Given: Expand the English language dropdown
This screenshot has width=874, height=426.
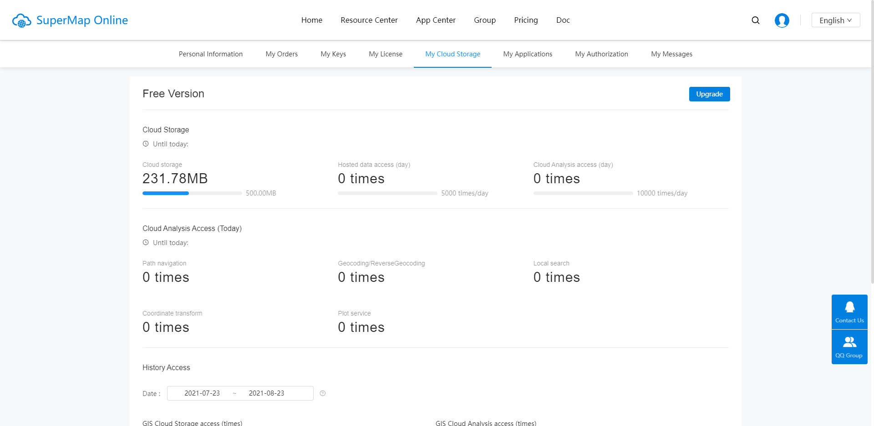Looking at the screenshot, I should click(x=836, y=20).
